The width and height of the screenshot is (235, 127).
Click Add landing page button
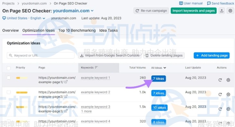click(212, 55)
